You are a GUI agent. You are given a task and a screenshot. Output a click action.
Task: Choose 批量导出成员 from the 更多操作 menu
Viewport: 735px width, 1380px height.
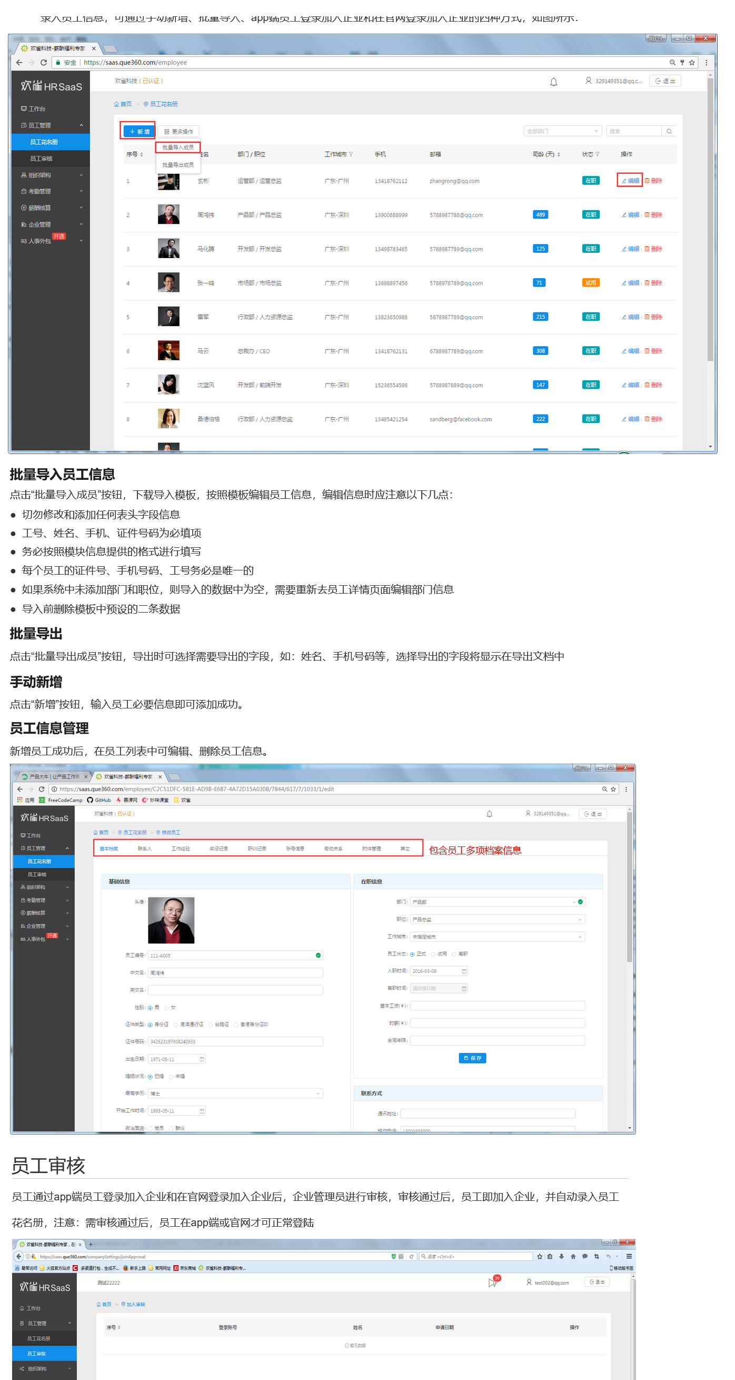tap(178, 165)
